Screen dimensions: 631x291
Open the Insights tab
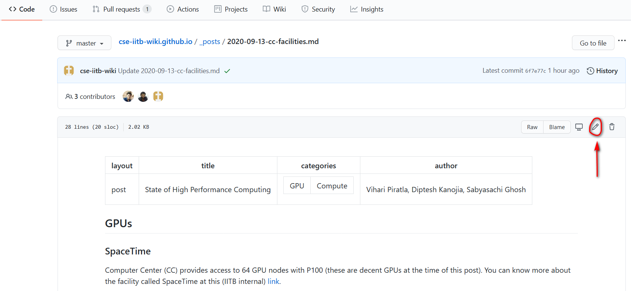coord(367,9)
